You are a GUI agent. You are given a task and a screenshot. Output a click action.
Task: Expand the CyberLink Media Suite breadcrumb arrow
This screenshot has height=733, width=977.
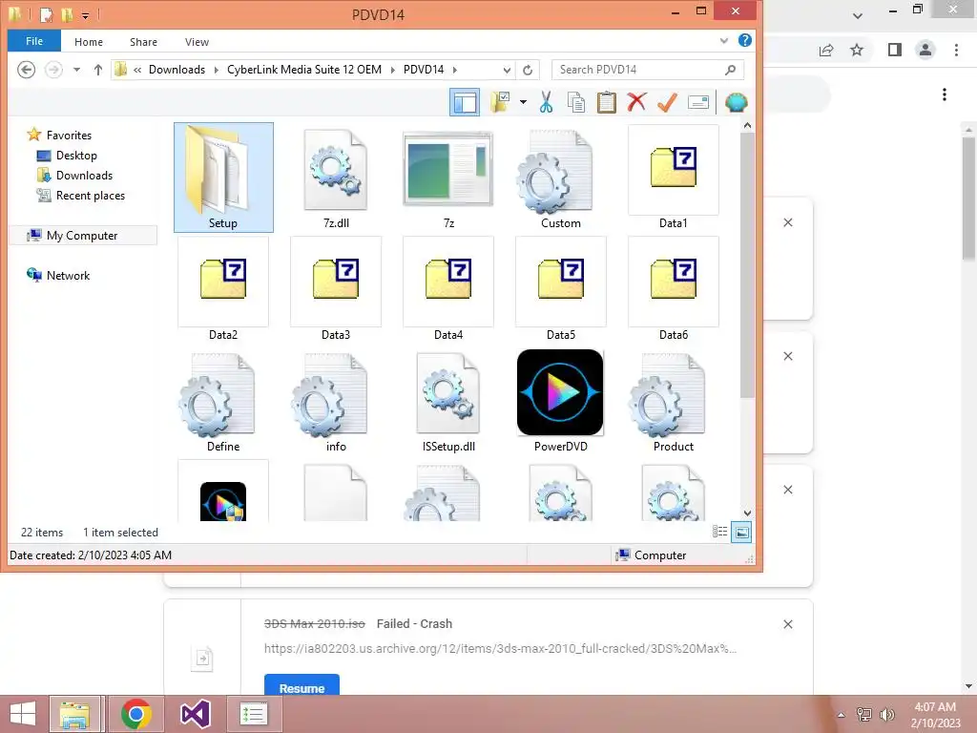pos(392,70)
